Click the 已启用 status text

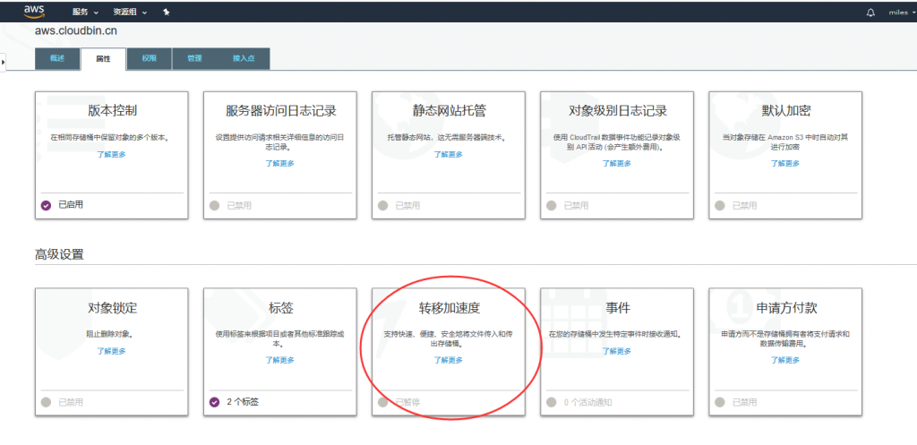[71, 205]
